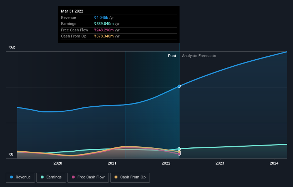Screen dimensions: 293x187
Task: Toggle the Cash From Op legend button
Action: 130,177
